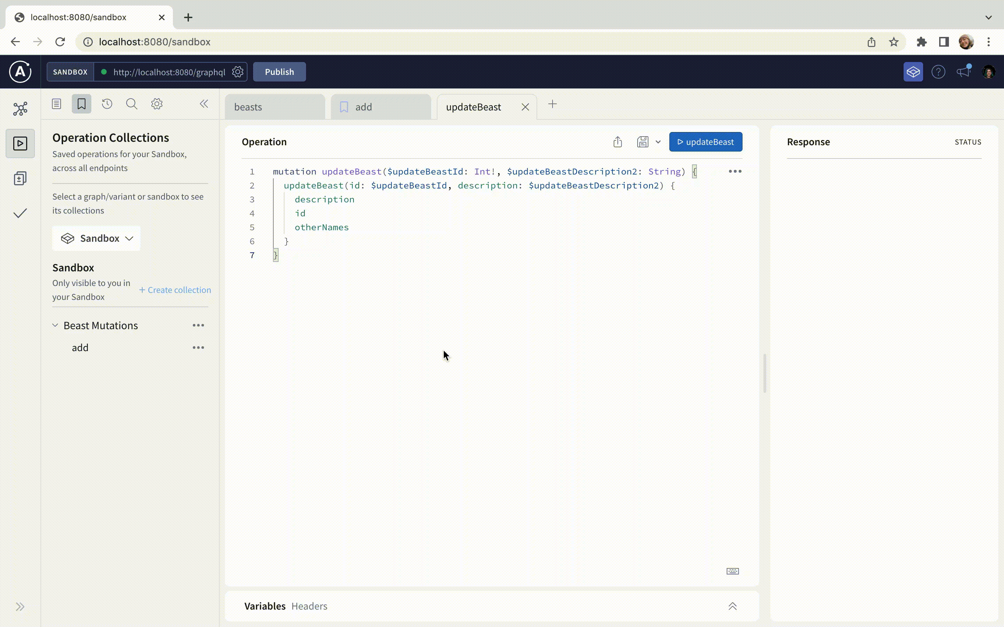
Task: Open Explorer settings gear in sidebar toolbar
Action: click(x=157, y=104)
